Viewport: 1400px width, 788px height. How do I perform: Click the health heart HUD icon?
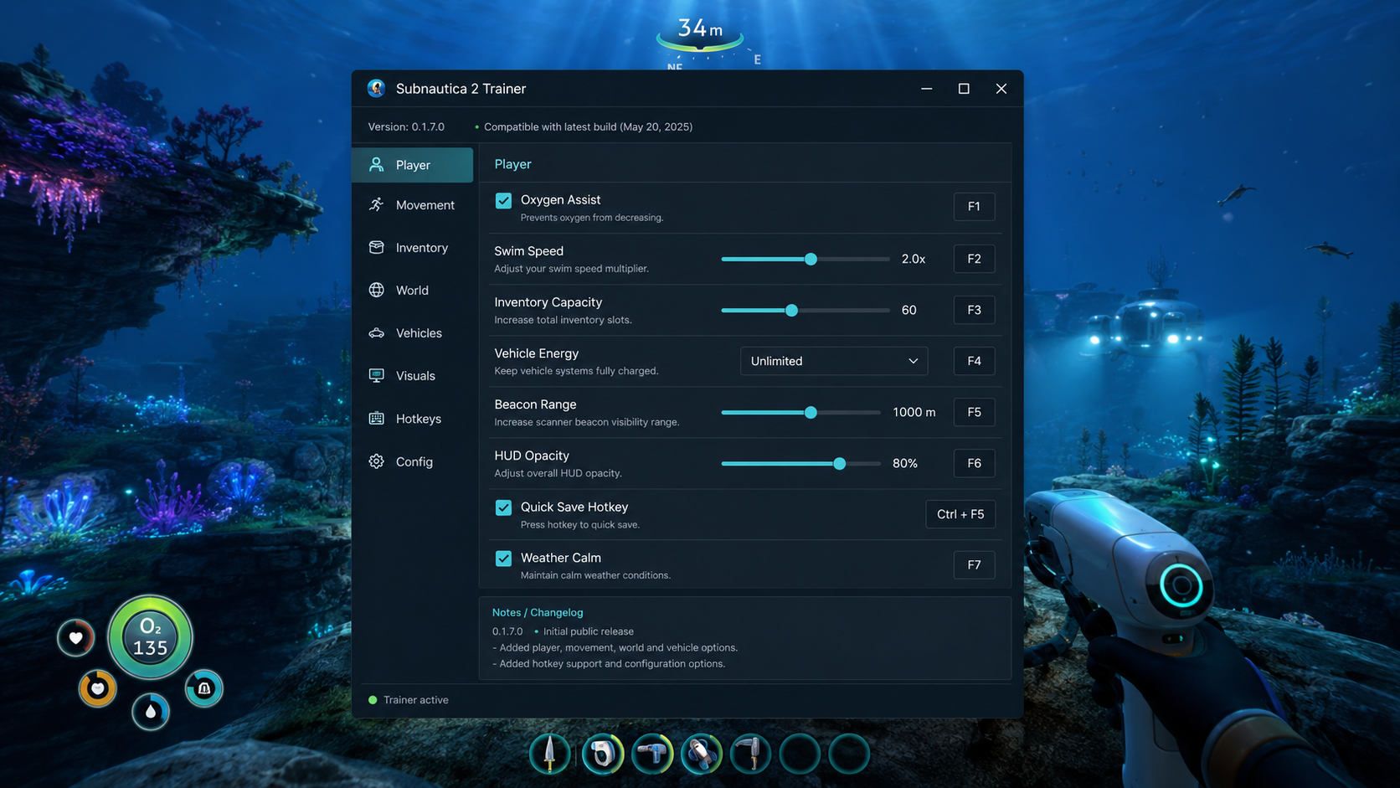[75, 638]
